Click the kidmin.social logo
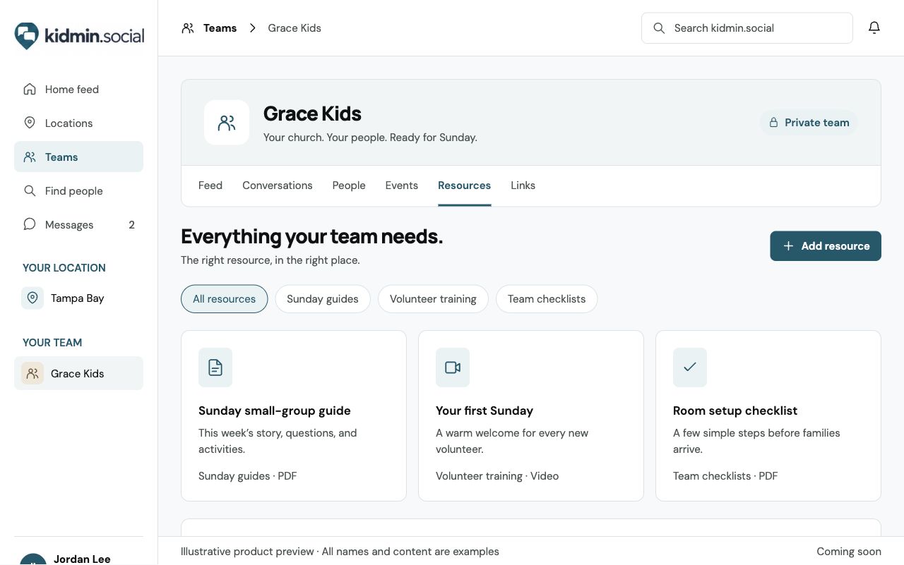 pyautogui.click(x=79, y=36)
